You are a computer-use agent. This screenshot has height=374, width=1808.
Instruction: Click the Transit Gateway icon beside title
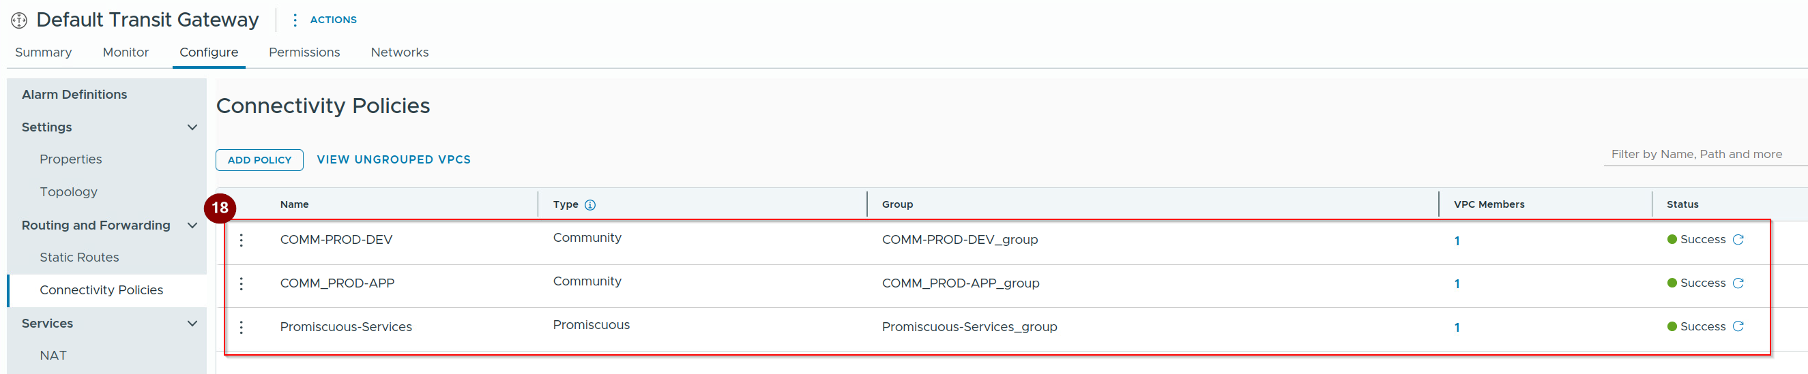click(20, 20)
